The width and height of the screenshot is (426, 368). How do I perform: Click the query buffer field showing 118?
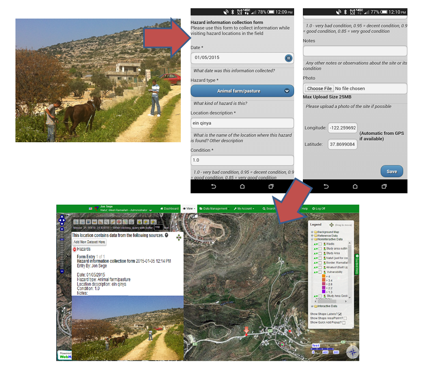158,227
